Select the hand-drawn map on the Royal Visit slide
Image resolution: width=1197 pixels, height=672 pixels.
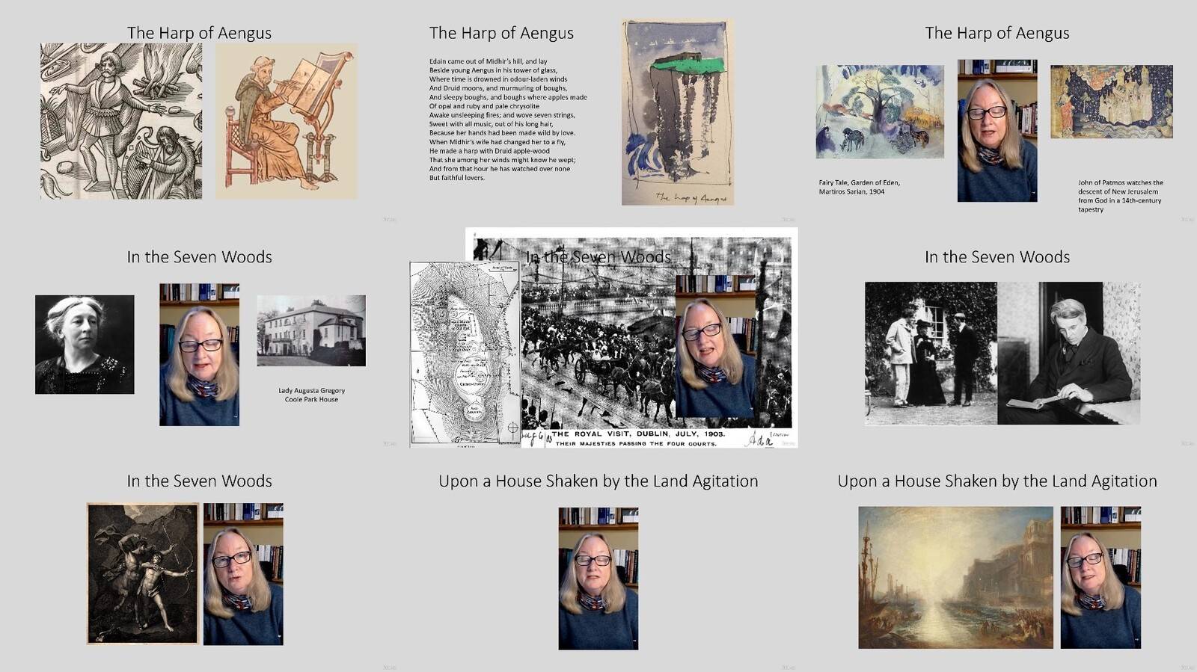coord(465,354)
